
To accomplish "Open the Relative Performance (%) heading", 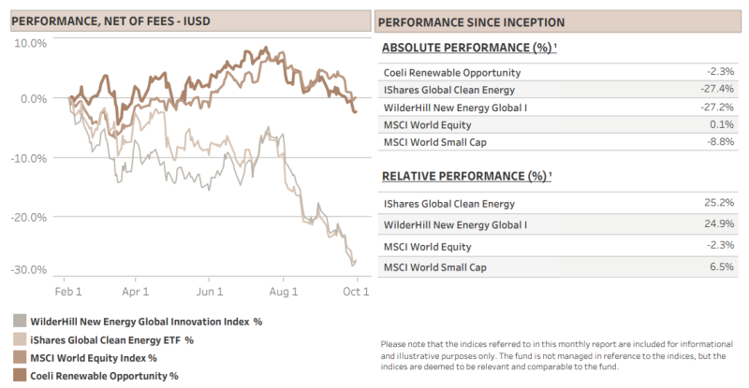I will click(x=466, y=176).
